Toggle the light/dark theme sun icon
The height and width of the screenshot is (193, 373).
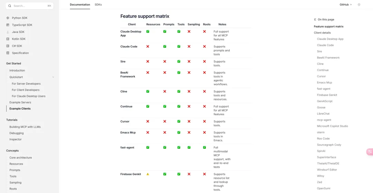[359, 4]
